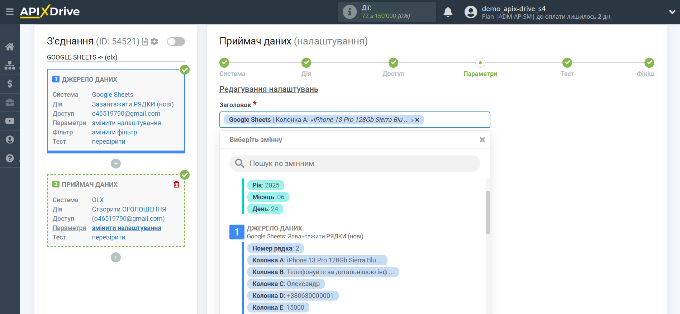This screenshot has width=680, height=314.
Task: Open the help question mark sidebar icon
Action: (10, 158)
